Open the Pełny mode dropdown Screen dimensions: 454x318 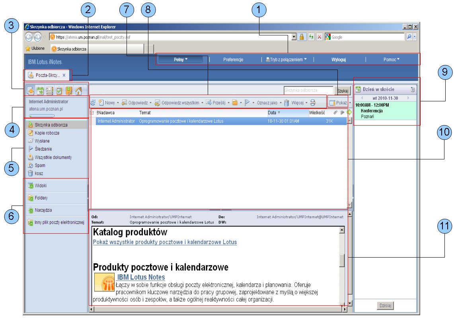(181, 59)
